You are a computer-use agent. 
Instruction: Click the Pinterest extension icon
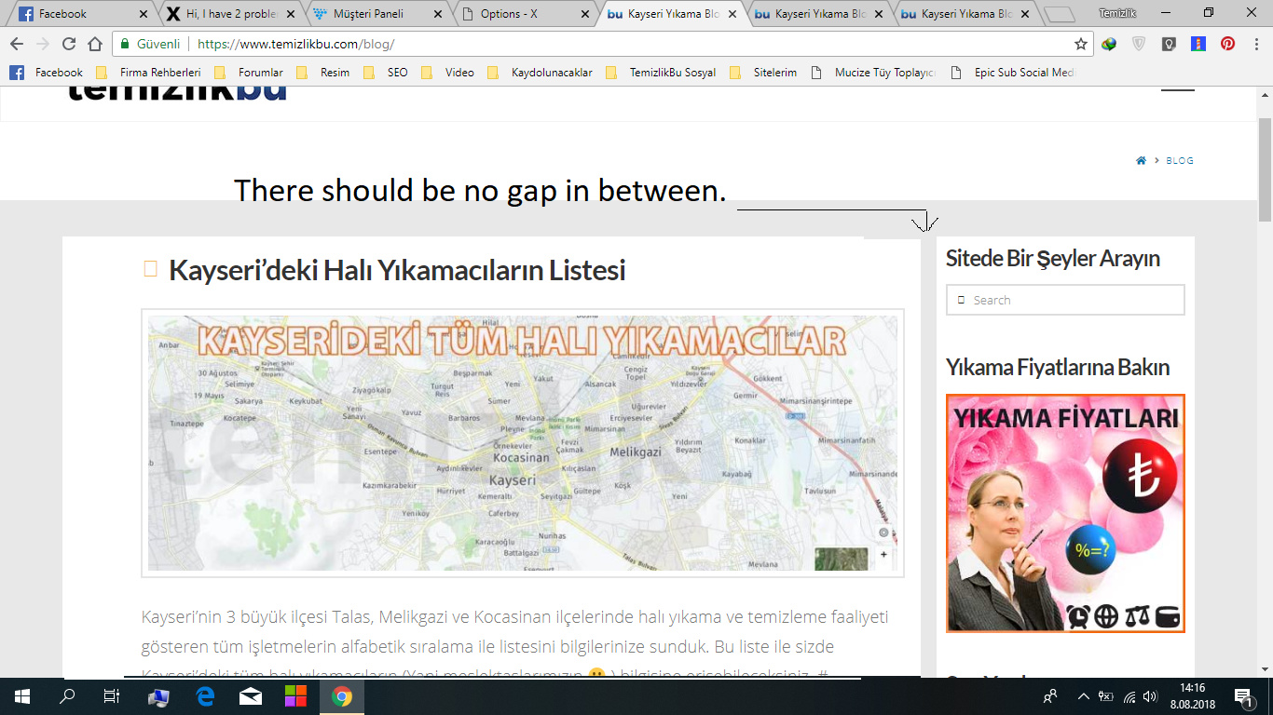point(1227,44)
